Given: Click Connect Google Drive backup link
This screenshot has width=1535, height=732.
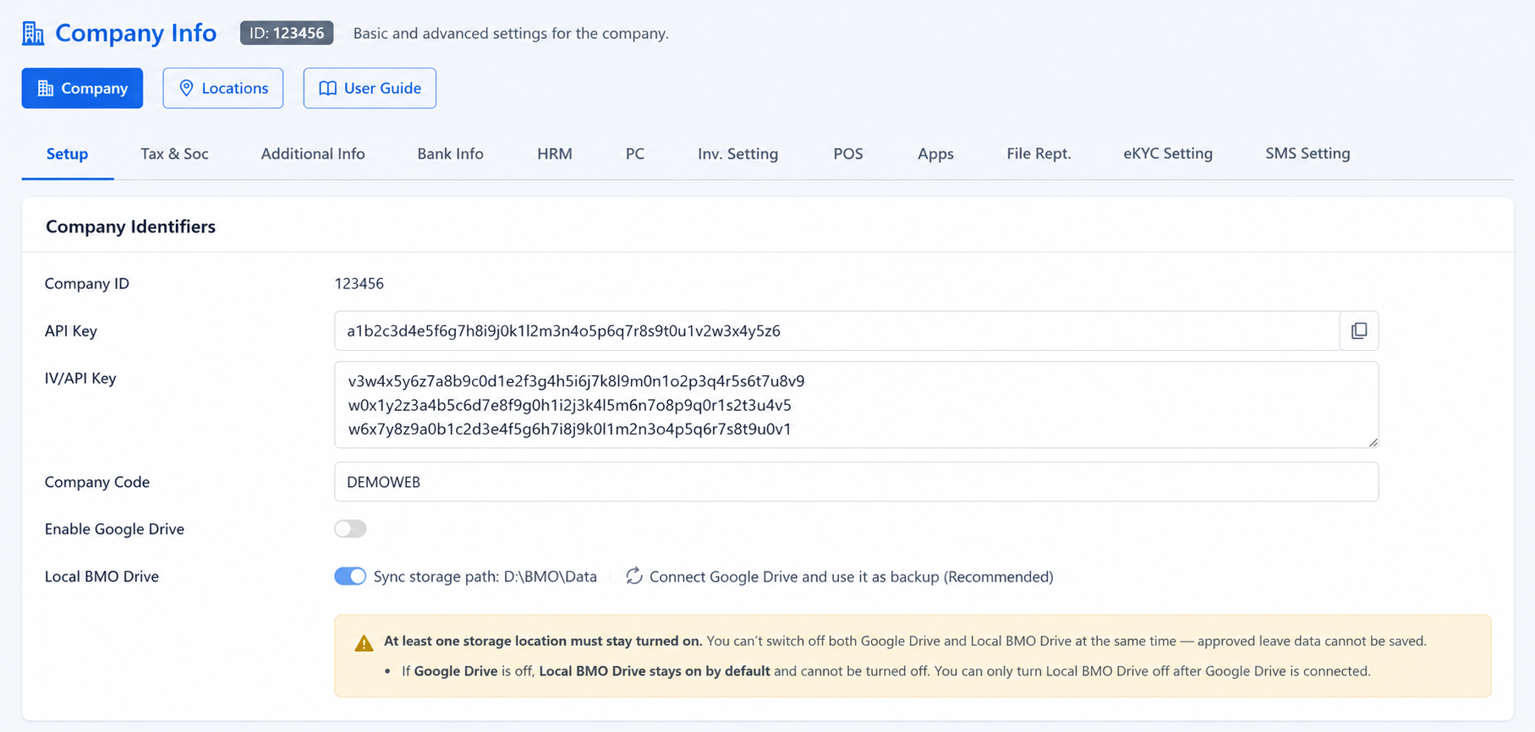Looking at the screenshot, I should click(x=851, y=576).
